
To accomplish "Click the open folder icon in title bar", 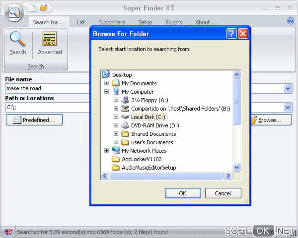I will [44, 8].
